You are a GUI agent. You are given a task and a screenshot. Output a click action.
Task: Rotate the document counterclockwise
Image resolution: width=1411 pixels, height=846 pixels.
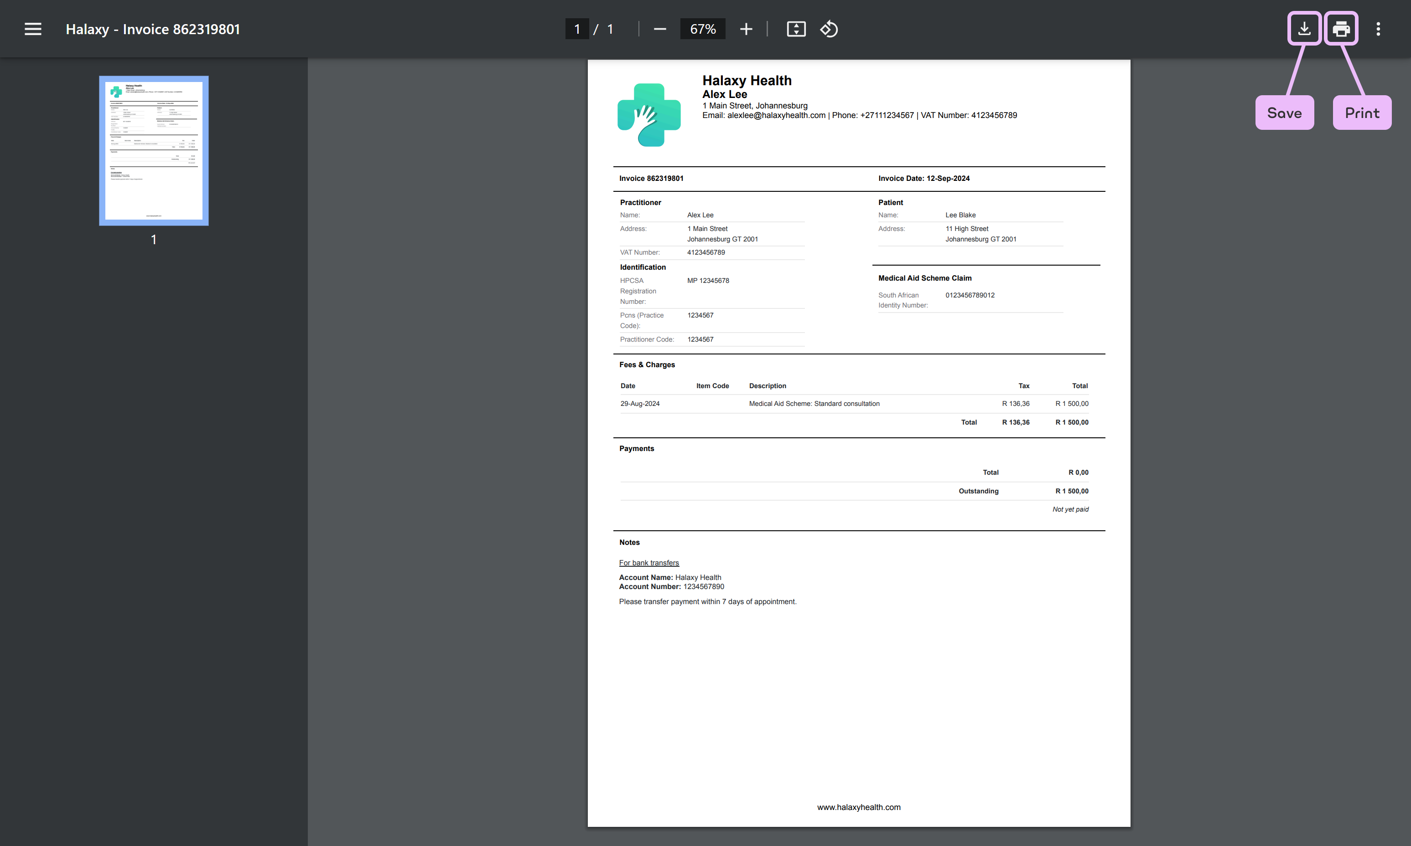point(829,29)
